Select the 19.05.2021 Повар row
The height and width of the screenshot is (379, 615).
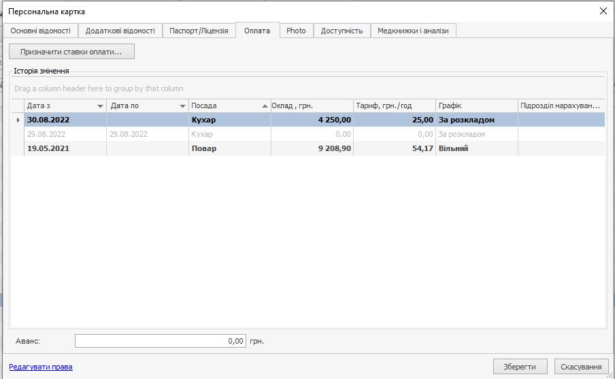tap(204, 148)
